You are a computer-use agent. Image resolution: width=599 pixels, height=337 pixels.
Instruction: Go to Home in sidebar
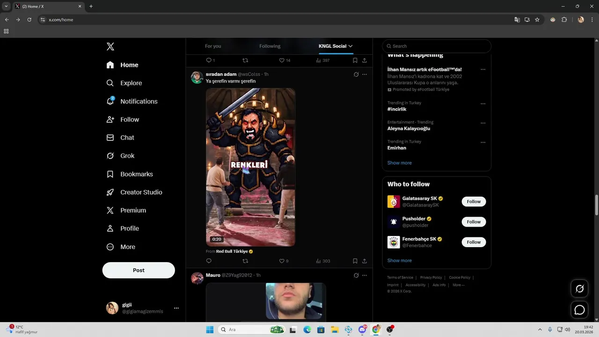coord(123,65)
